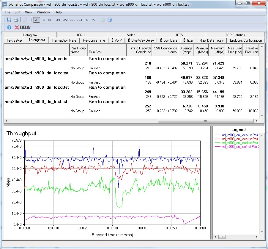Select the wd_n900_dn_loca.tst row
This screenshot has height=249, width=268.
coord(131,59)
